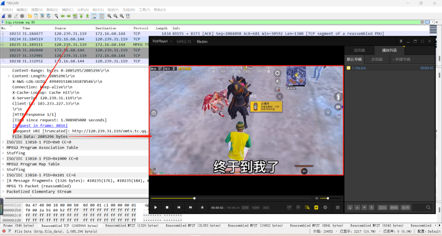
Task: Expand ISO/IEC 13818-1 PID=0x0 CC=0 node
Action: click(3, 142)
